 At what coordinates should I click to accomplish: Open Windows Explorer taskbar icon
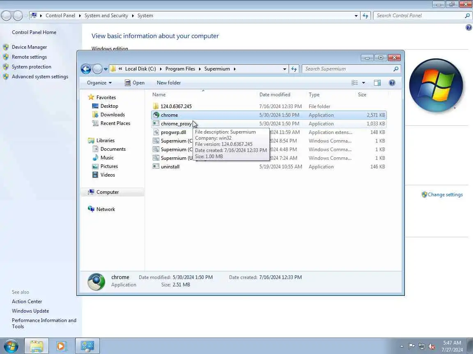coord(37,346)
